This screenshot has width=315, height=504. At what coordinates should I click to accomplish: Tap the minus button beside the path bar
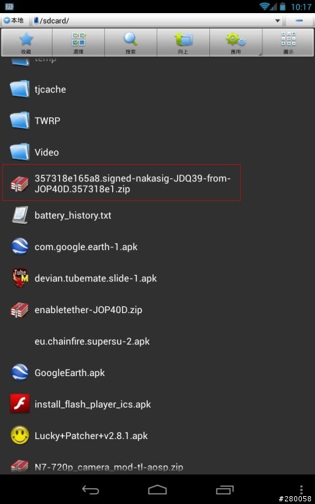(x=299, y=20)
